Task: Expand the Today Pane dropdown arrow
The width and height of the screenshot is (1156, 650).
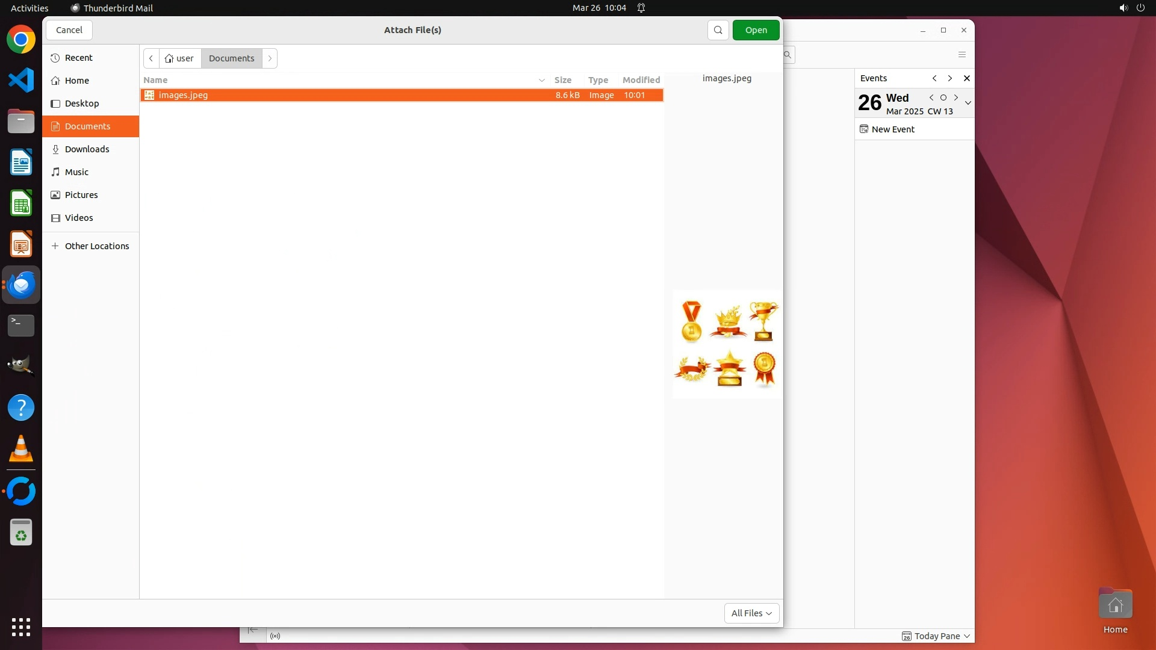Action: 967,636
